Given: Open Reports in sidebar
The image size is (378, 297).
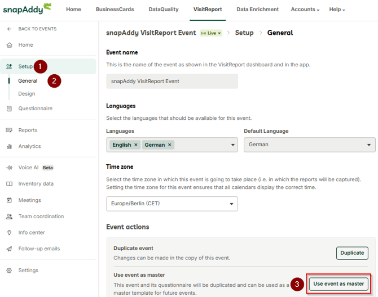Looking at the screenshot, I should [x=28, y=130].
